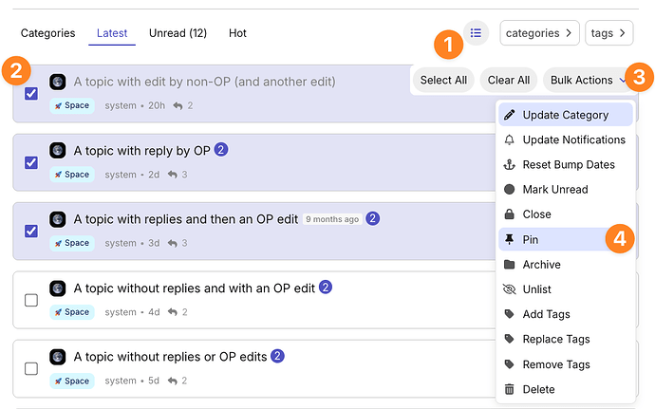Image resolution: width=655 pixels, height=409 pixels.
Task: Check 'without replies and with an OP edit' checkbox
Action: tap(31, 300)
